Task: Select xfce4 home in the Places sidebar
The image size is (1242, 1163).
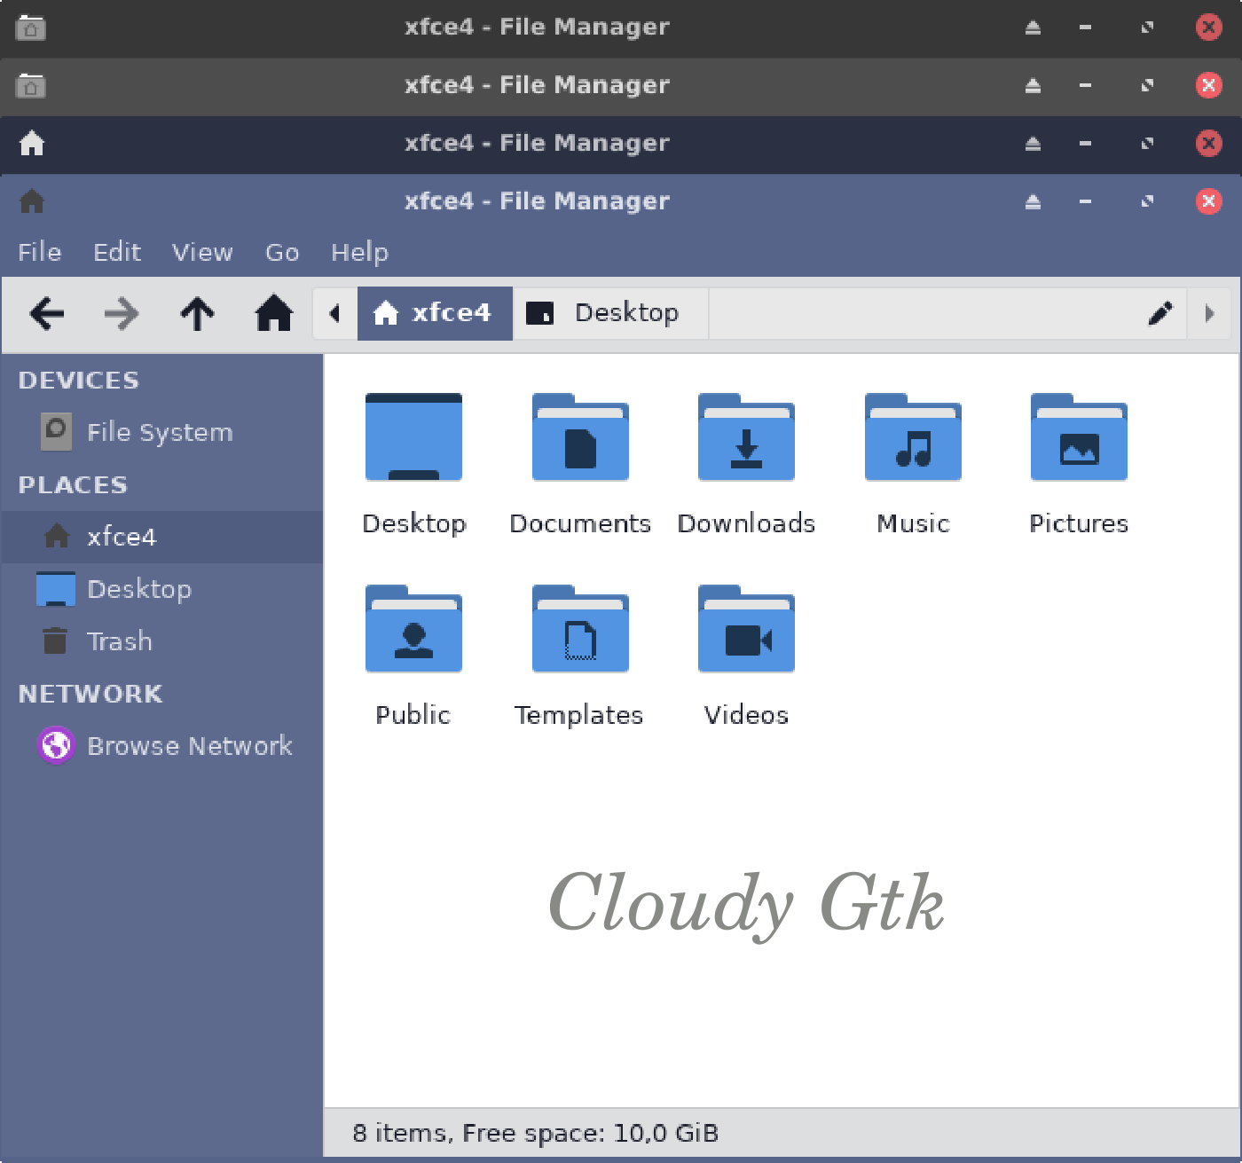Action: (x=161, y=537)
